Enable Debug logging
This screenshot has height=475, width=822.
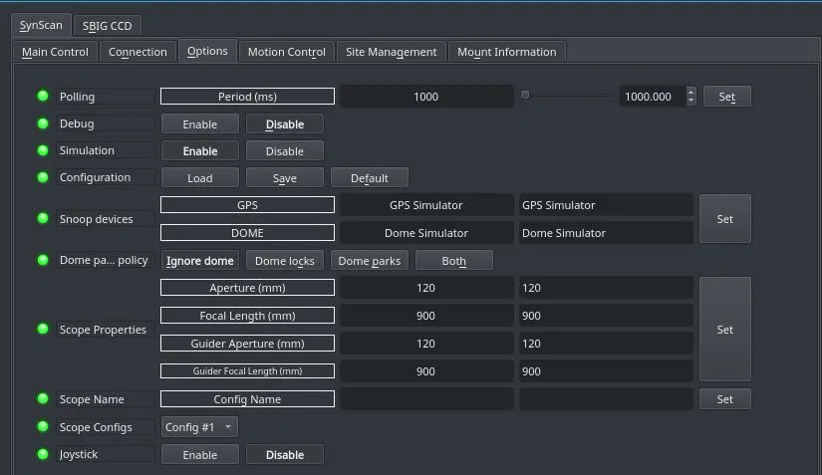[x=199, y=124]
